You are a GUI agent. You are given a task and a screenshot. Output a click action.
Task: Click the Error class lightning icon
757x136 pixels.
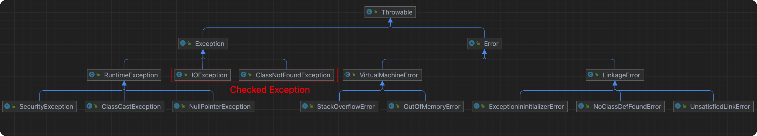[472, 43]
